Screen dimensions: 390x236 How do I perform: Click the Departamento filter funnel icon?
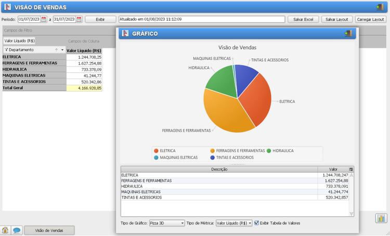coord(6,50)
